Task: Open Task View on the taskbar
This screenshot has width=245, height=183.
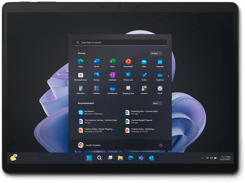Action: tap(110, 158)
